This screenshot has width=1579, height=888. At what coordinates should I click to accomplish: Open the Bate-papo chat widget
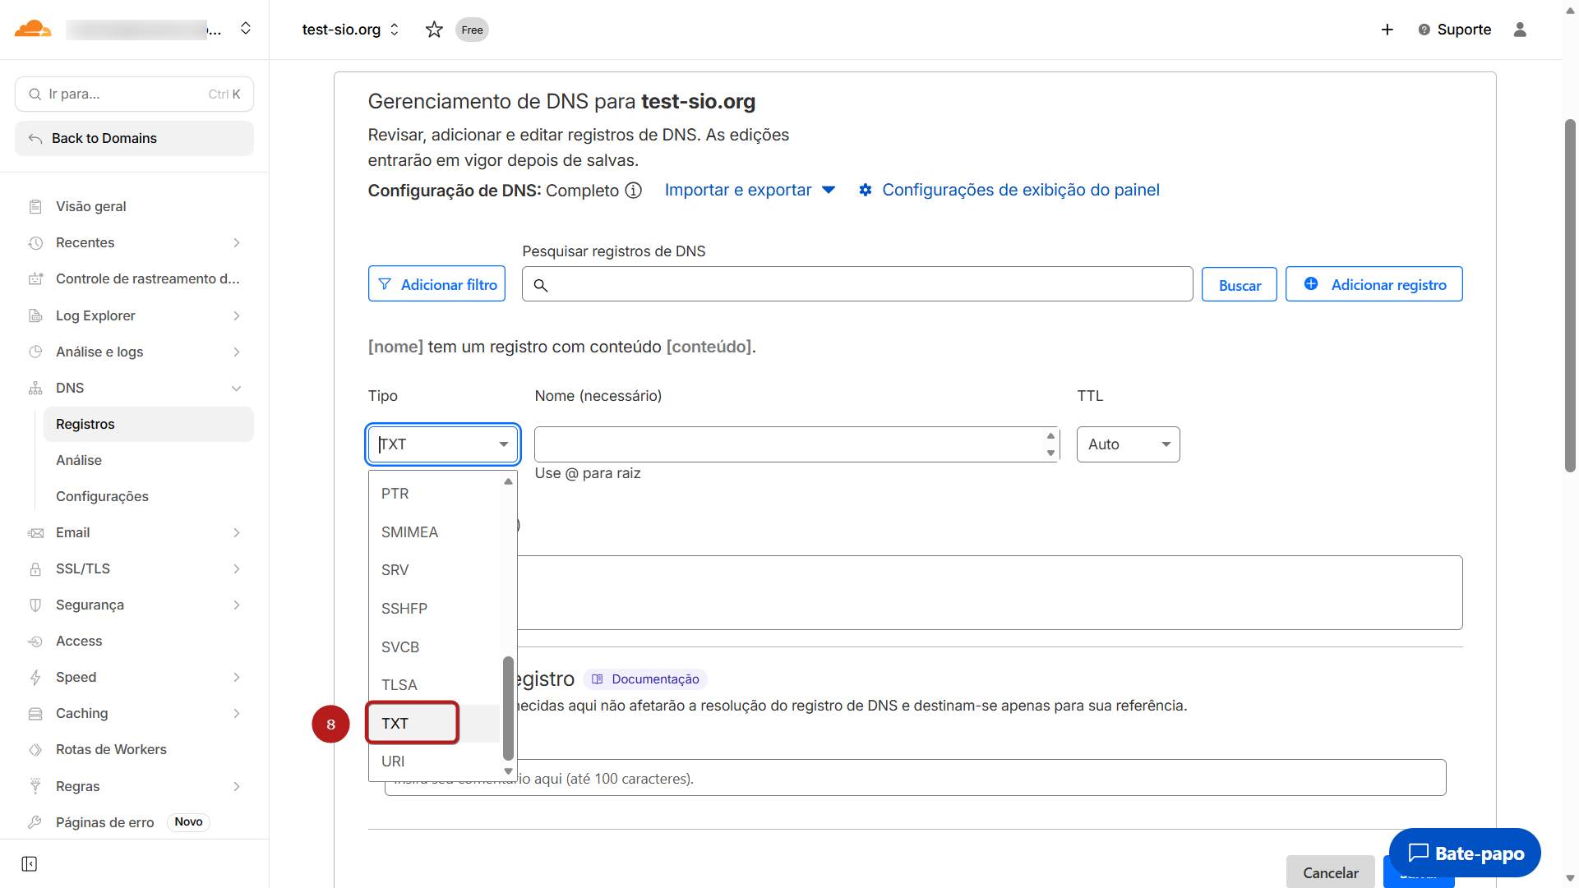[1465, 853]
